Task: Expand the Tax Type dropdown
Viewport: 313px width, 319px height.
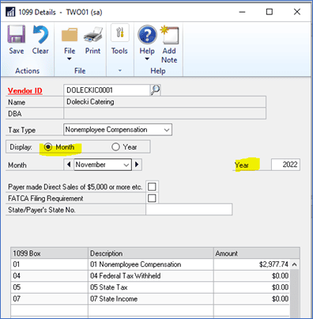Action: point(167,130)
